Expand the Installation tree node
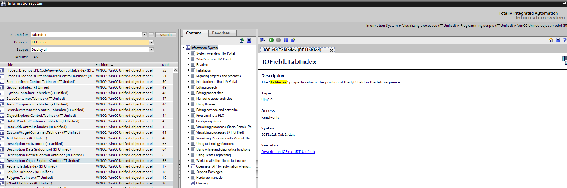The width and height of the screenshot is (567, 188). click(x=188, y=70)
